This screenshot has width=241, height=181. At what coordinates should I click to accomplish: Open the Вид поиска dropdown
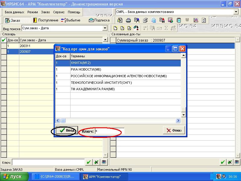coord(105,28)
